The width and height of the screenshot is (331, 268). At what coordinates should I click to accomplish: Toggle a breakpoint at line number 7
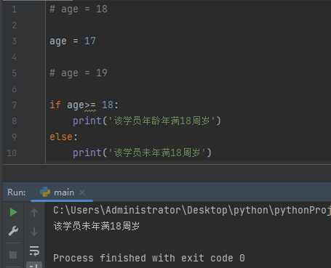tap(15, 105)
